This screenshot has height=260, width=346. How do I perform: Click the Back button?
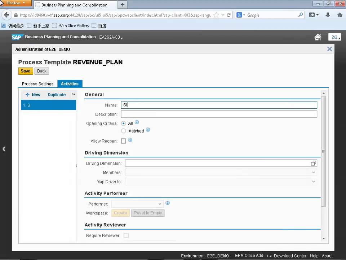(x=42, y=71)
